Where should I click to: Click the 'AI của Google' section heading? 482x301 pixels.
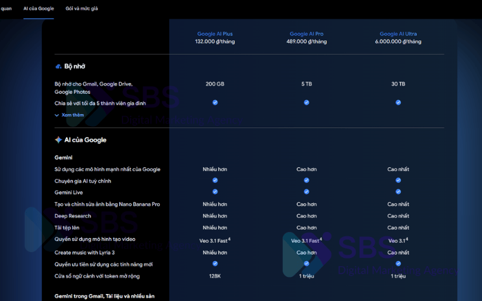(85, 140)
